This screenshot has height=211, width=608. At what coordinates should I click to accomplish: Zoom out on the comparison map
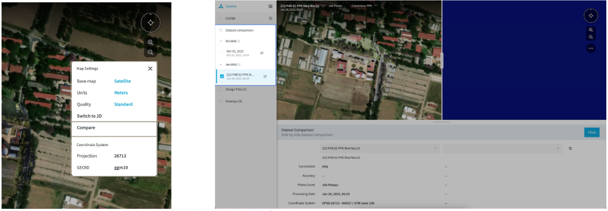[591, 37]
